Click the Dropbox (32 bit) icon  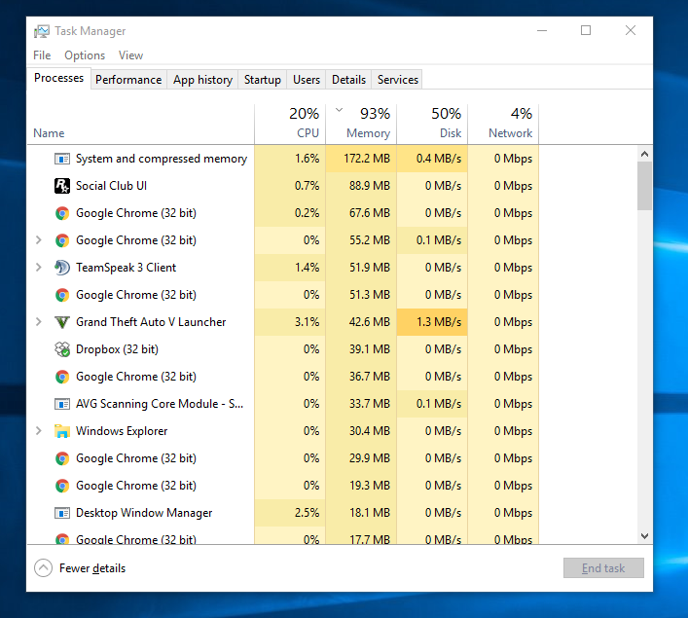coord(62,349)
